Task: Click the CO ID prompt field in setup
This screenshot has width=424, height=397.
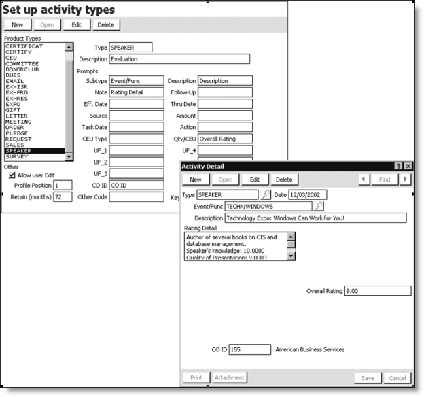Action: 137,186
